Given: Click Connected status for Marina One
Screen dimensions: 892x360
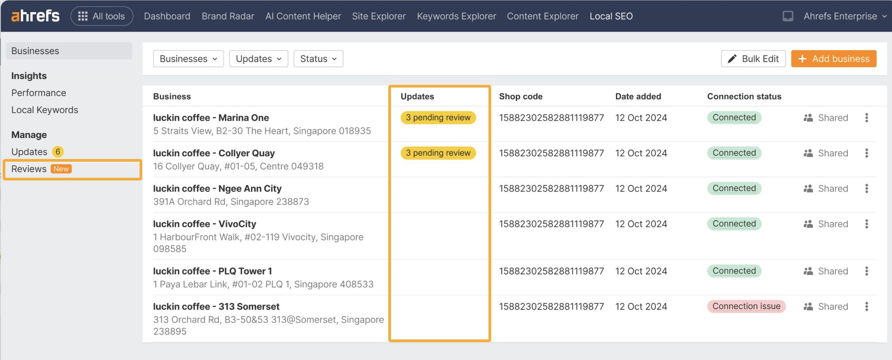Looking at the screenshot, I should click(734, 117).
